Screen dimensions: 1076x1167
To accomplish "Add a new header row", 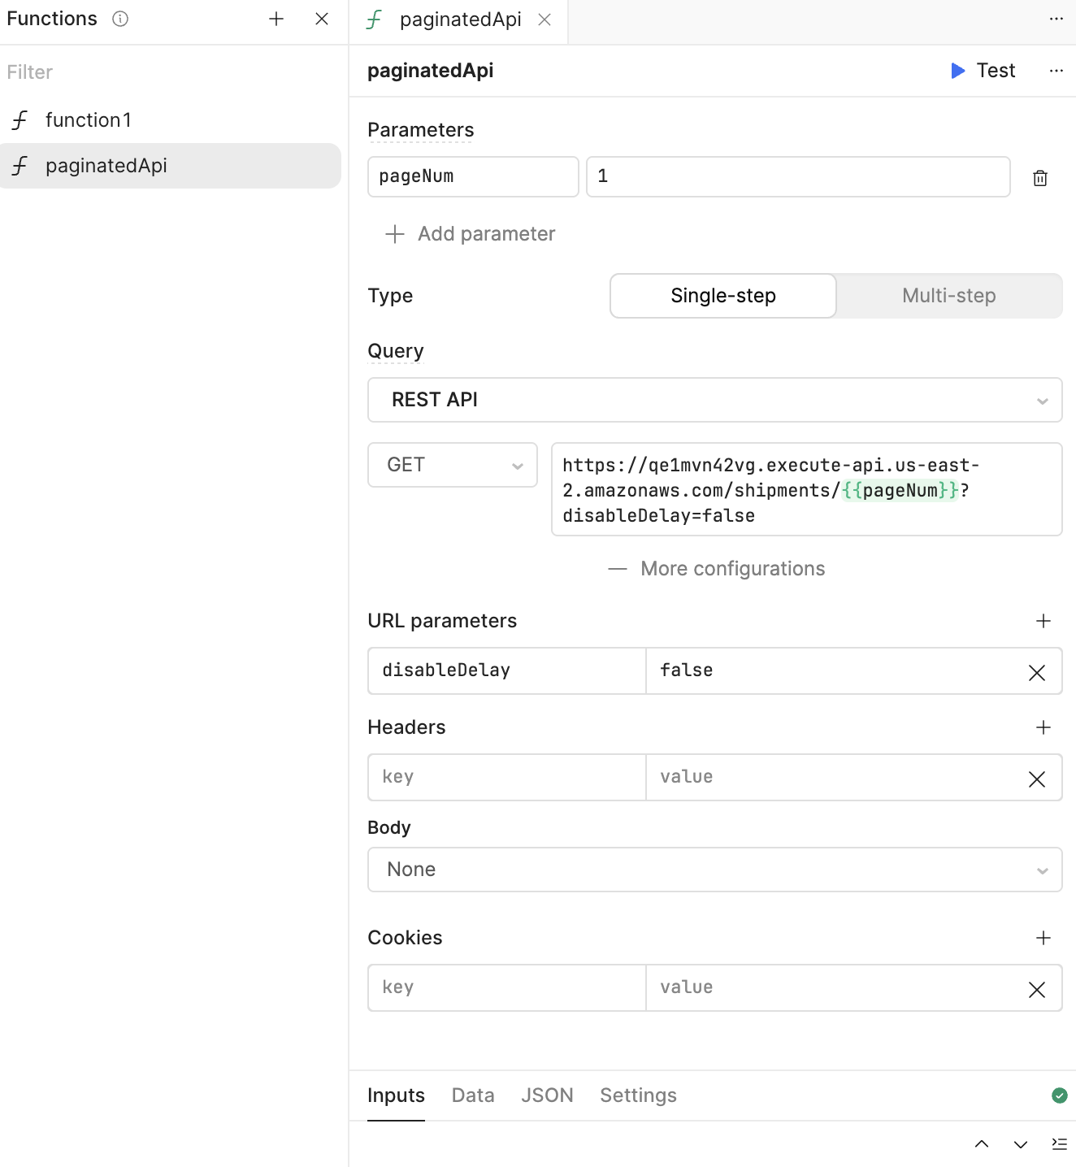I will [1043, 727].
